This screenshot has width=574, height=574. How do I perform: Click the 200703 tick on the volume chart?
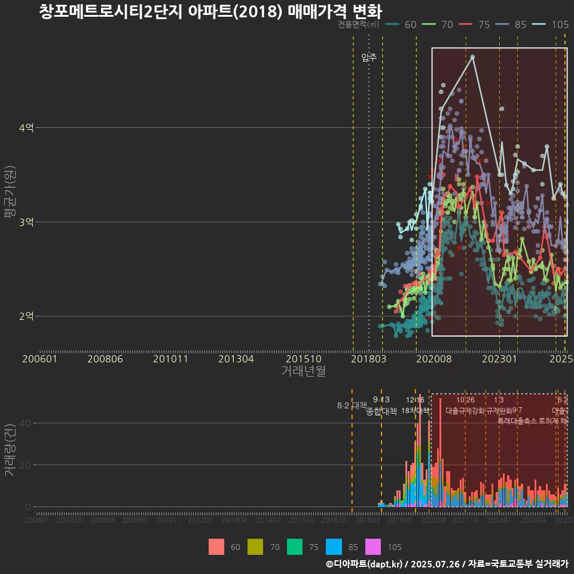pos(68,520)
